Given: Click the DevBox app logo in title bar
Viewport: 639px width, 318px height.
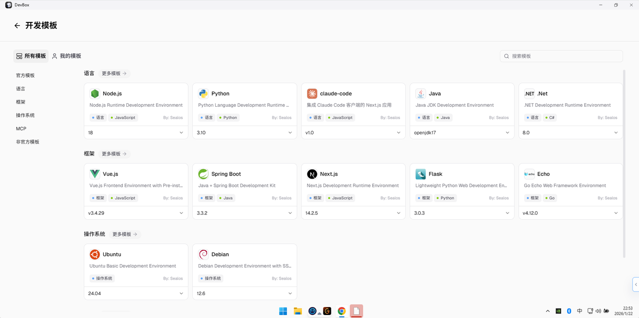Looking at the screenshot, I should tap(8, 5).
